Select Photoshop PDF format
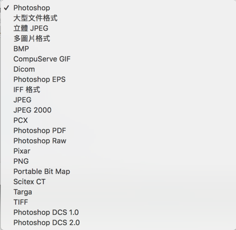Viewport: 236px width, 230px height. point(118,131)
